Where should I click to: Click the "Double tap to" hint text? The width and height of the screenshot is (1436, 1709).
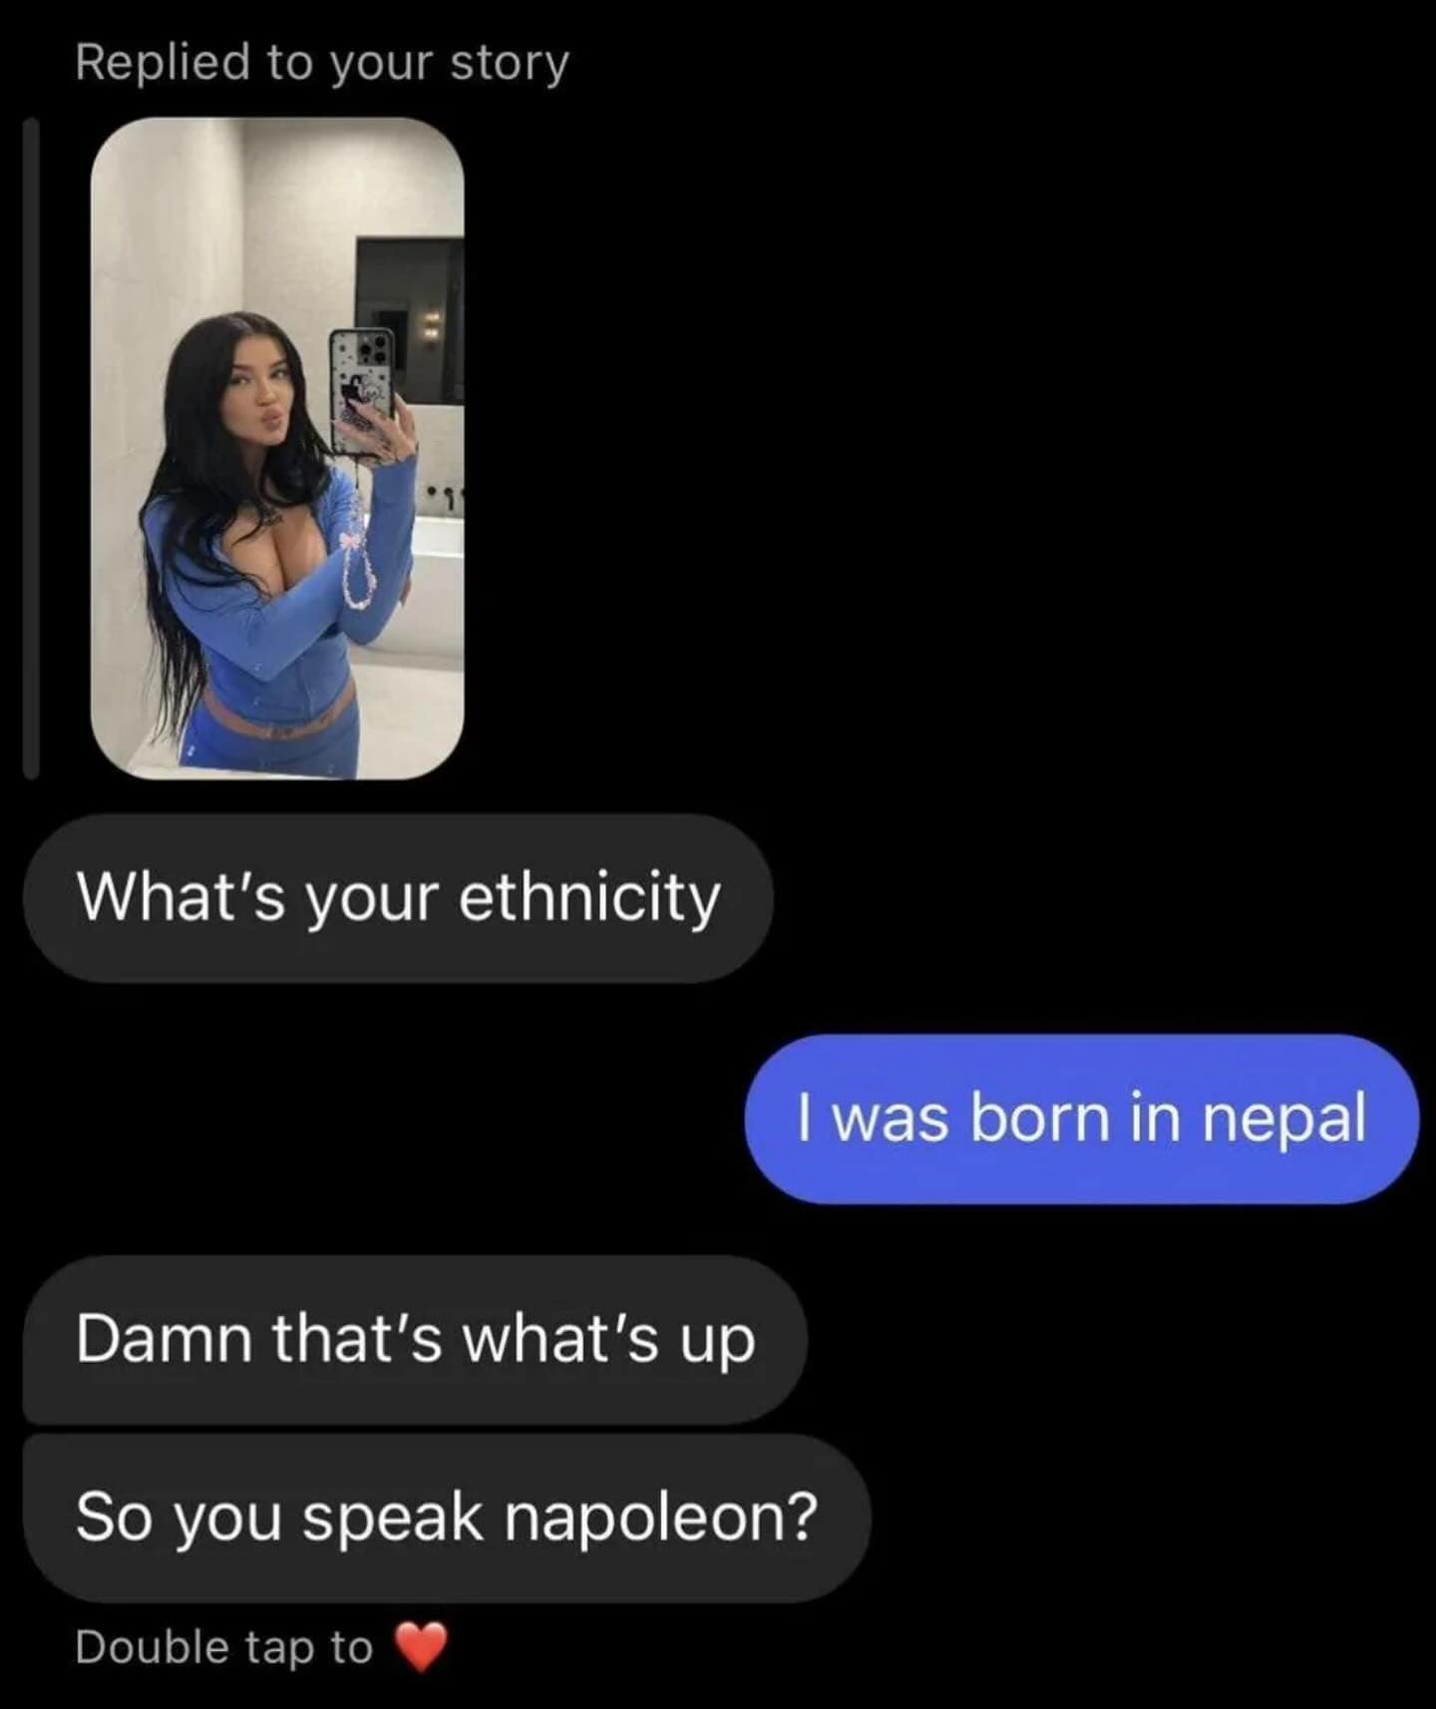(223, 1647)
